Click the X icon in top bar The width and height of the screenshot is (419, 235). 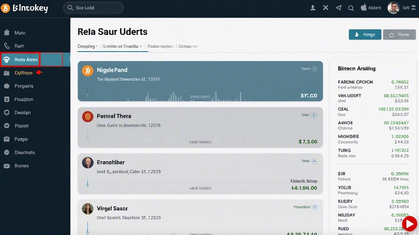[326, 8]
